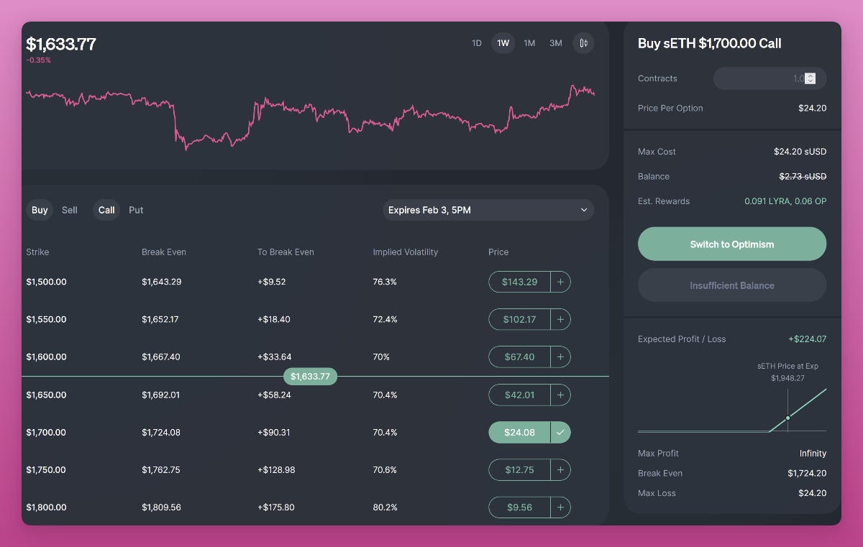Screen dimensions: 863x547
Task: Click the Switch to Optimism button
Action: click(731, 244)
